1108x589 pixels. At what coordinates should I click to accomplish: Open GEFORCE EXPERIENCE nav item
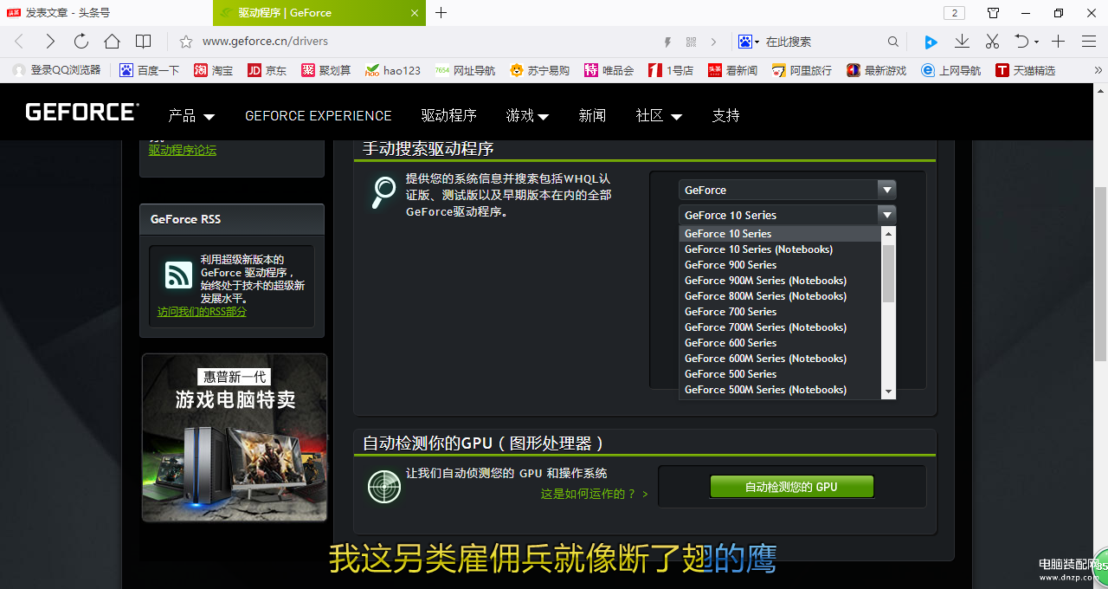pyautogui.click(x=319, y=115)
